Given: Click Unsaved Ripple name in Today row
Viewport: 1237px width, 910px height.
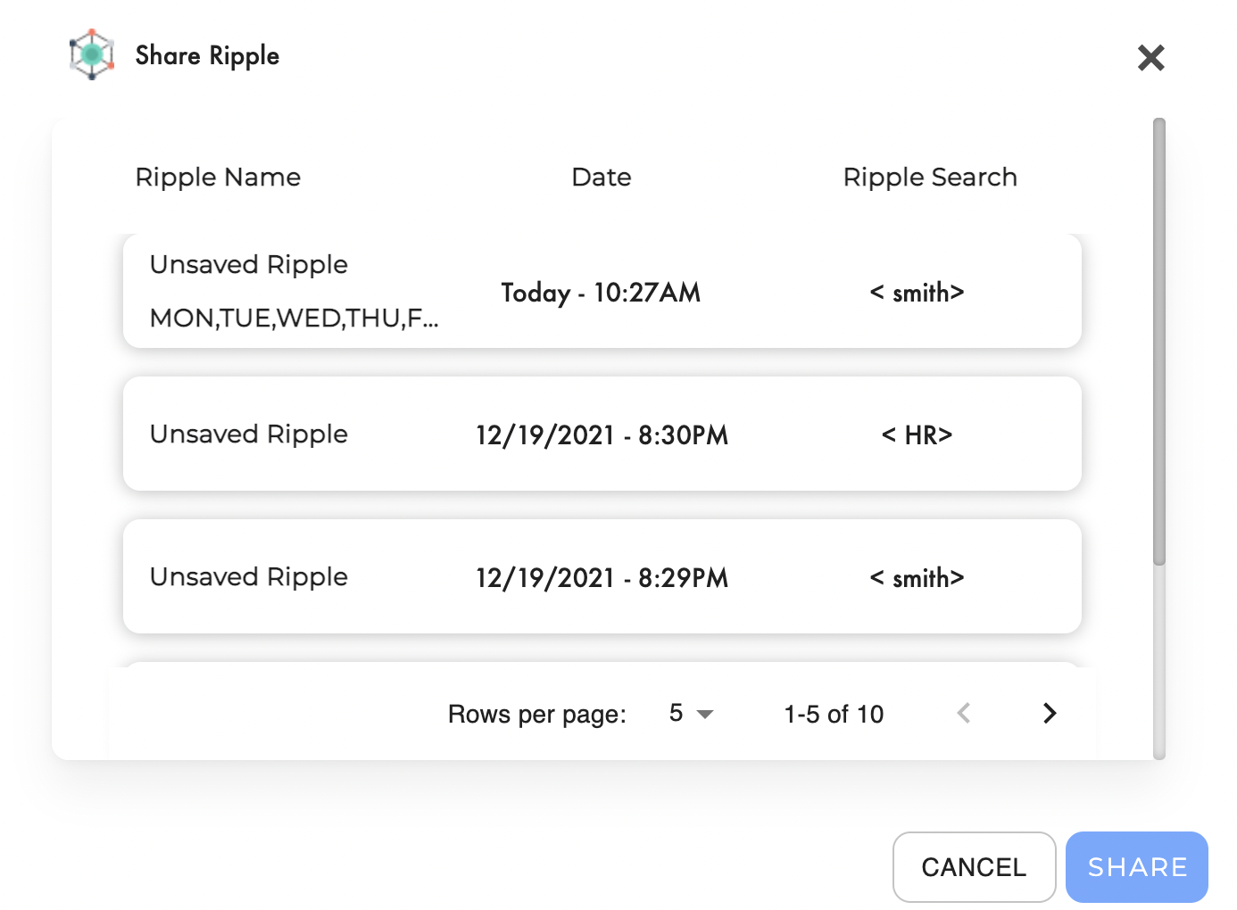Looking at the screenshot, I should [x=249, y=265].
